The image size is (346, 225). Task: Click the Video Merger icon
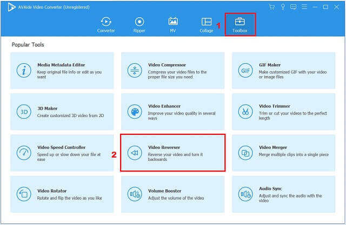coord(245,153)
